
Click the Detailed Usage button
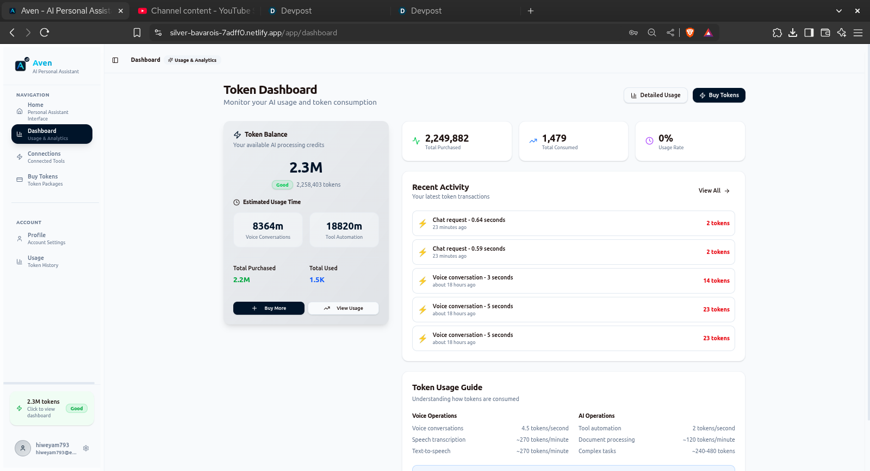coord(655,95)
